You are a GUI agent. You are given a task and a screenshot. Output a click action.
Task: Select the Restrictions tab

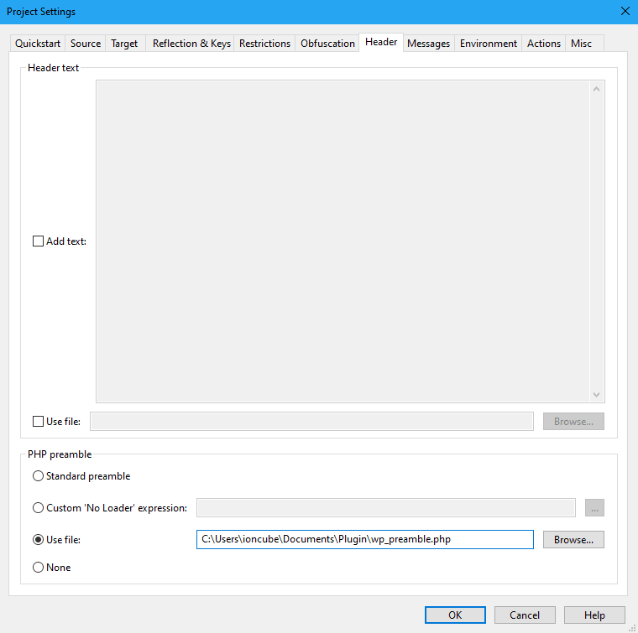264,44
